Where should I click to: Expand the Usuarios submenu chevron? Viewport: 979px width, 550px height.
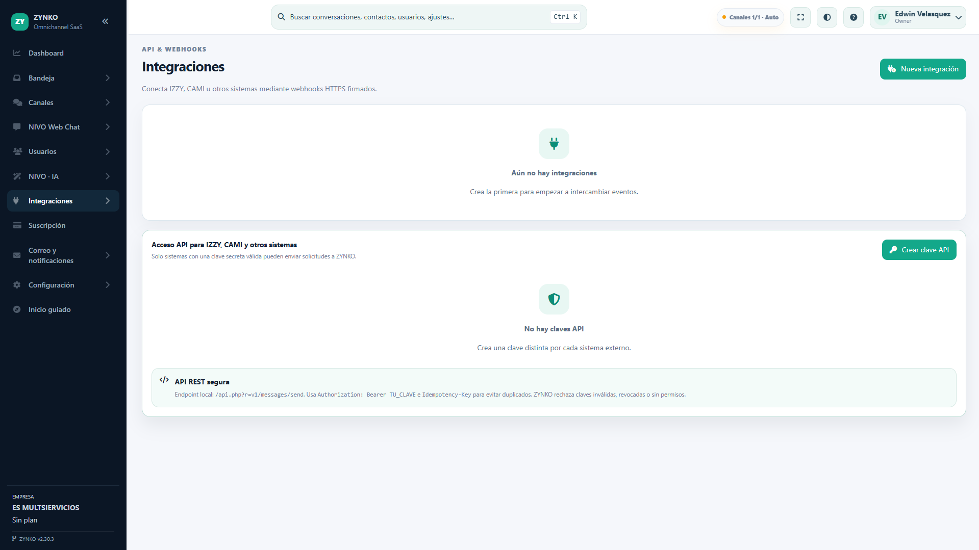108,151
